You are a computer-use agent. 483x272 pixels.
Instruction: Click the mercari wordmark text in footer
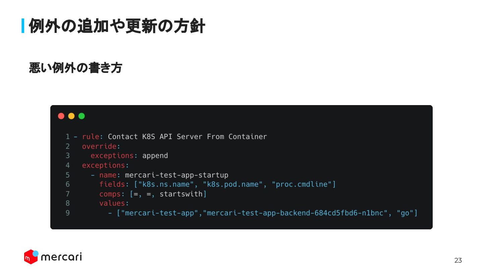61,257
